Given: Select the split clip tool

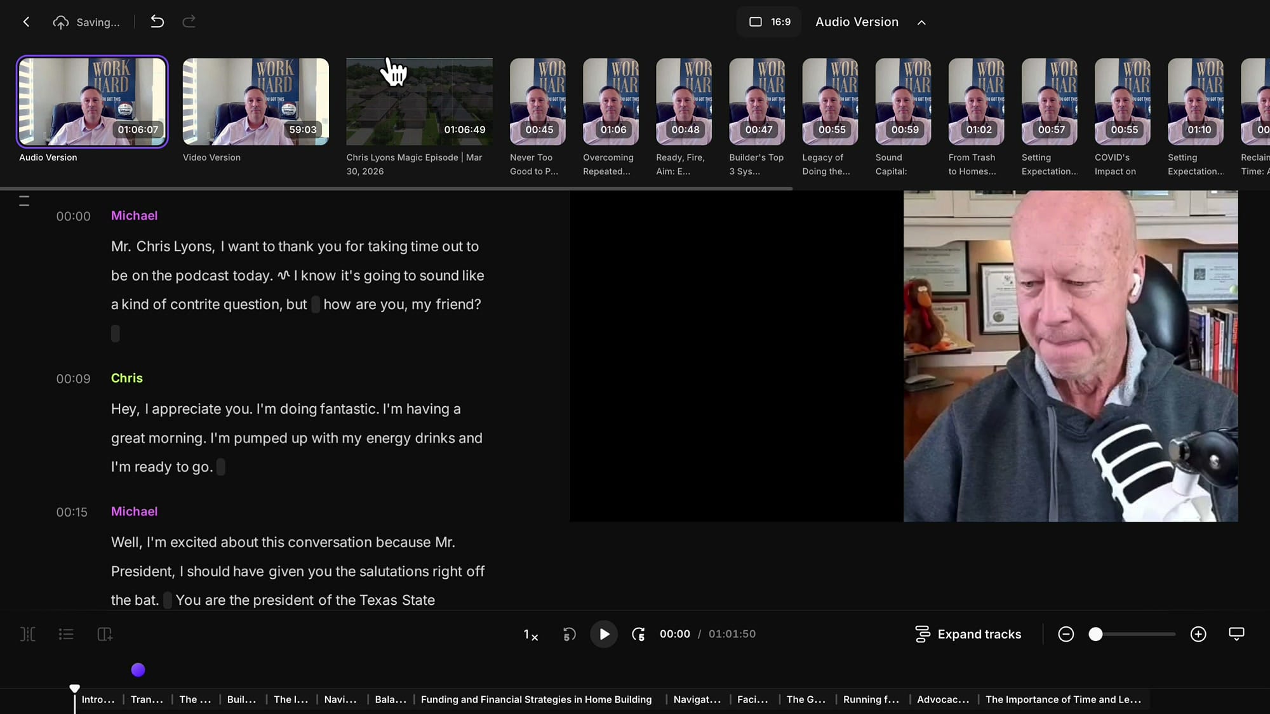Looking at the screenshot, I should pos(27,634).
